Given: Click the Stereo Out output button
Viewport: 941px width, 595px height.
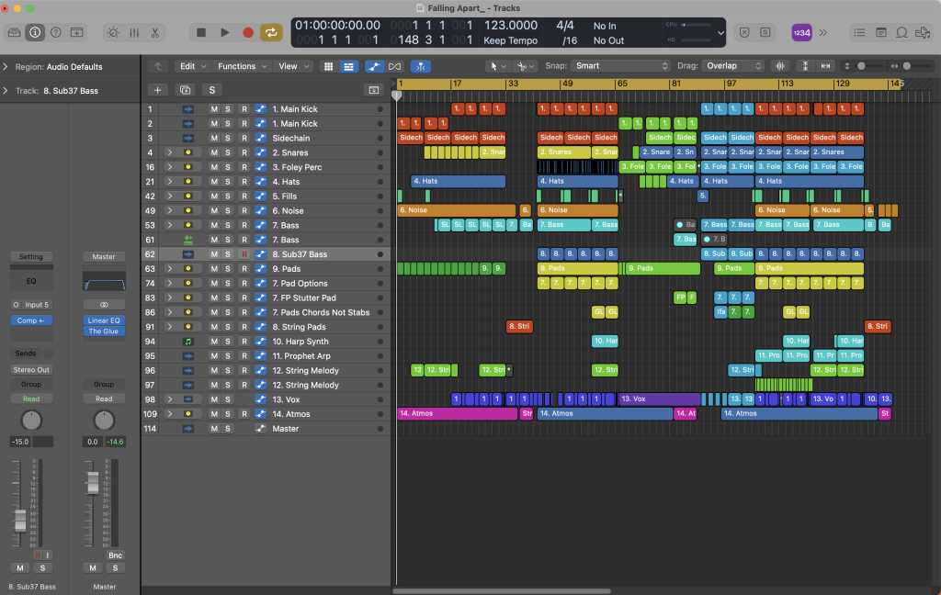Looking at the screenshot, I should point(30,369).
